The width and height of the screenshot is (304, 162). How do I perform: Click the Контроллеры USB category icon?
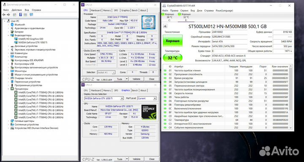[x=12, y=64]
